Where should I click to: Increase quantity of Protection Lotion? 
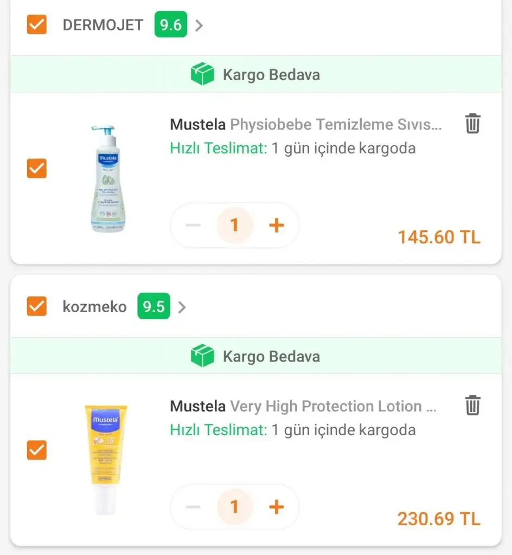click(277, 507)
